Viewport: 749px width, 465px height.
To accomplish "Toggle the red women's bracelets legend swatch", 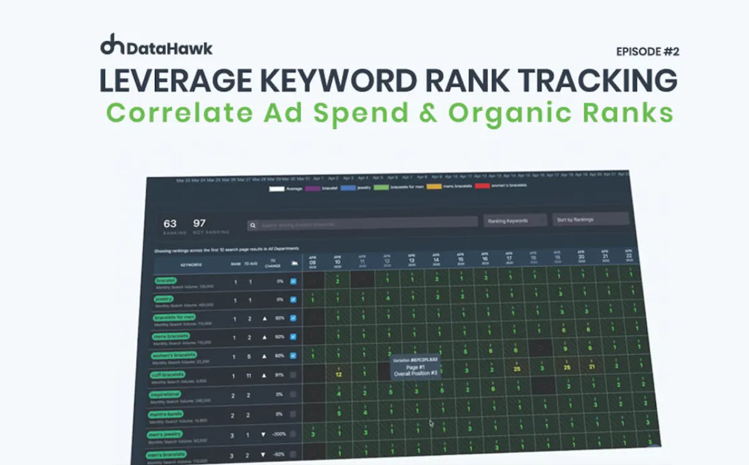I will (x=482, y=185).
